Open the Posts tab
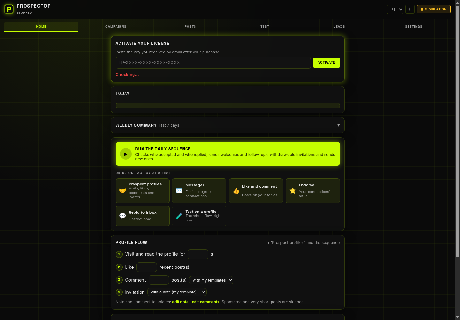The image size is (460, 320). 190,27
